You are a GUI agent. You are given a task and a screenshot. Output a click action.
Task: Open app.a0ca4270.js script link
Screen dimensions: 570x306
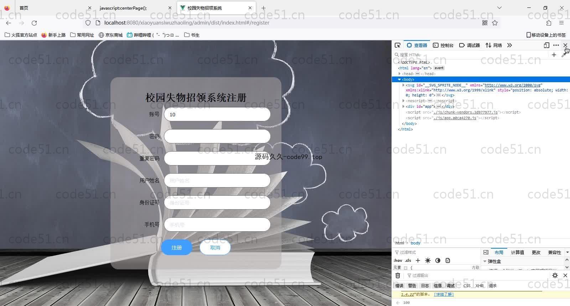click(455, 118)
